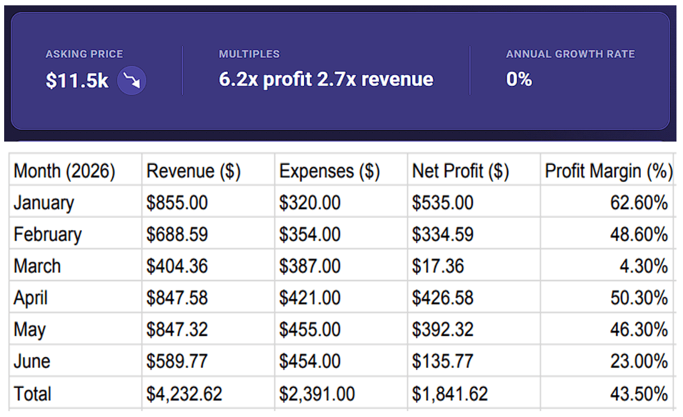This screenshot has width=683, height=417.
Task: Click the $535.00 January net profit cell
Action: point(474,202)
